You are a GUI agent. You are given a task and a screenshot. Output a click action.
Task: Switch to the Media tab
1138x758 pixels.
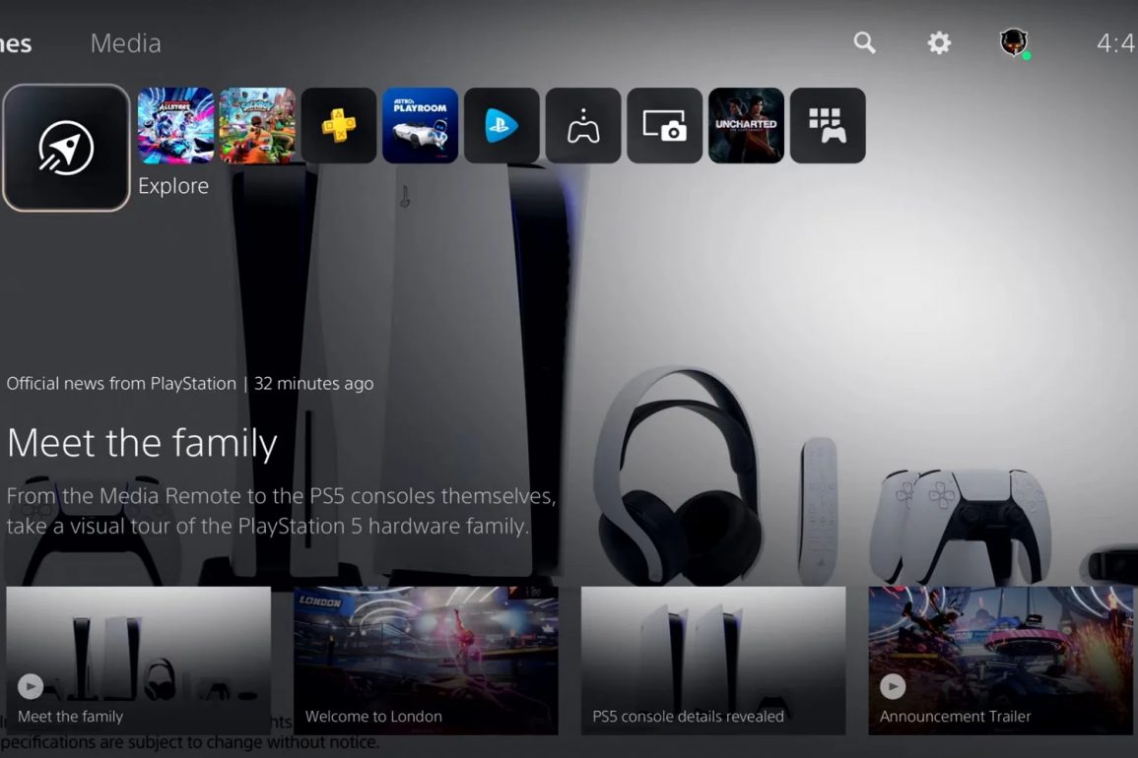coord(125,43)
